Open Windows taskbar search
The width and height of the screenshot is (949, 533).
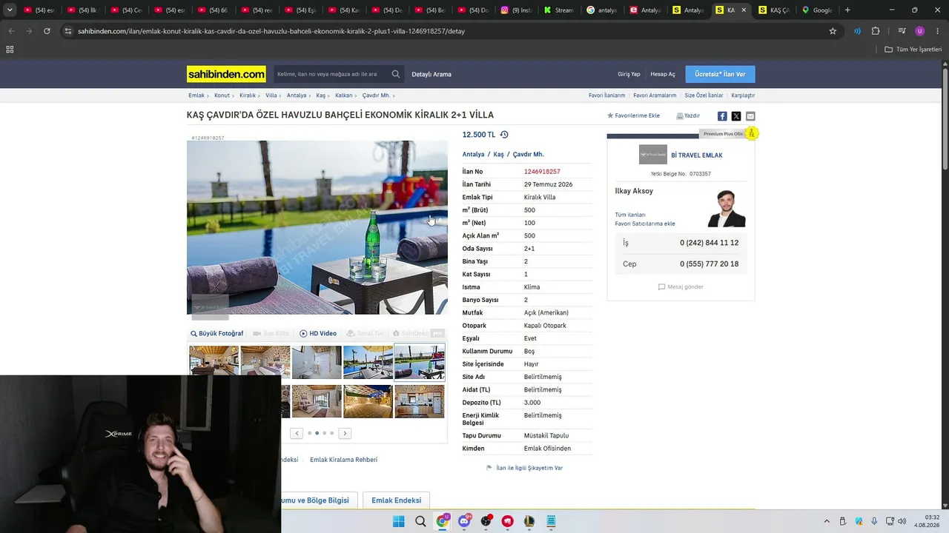tap(420, 521)
